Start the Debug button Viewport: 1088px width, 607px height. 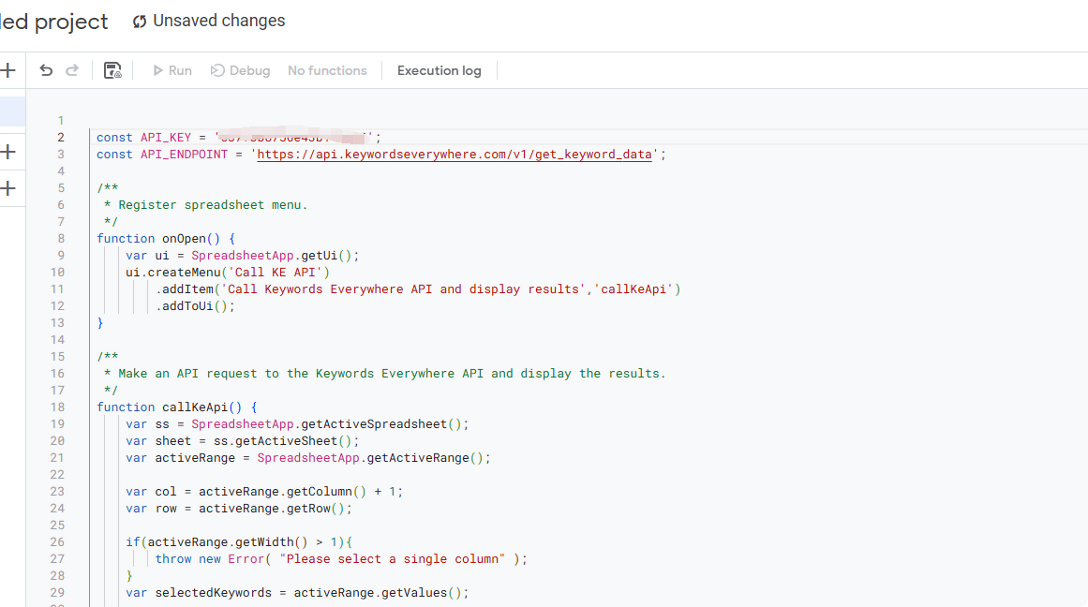point(240,70)
